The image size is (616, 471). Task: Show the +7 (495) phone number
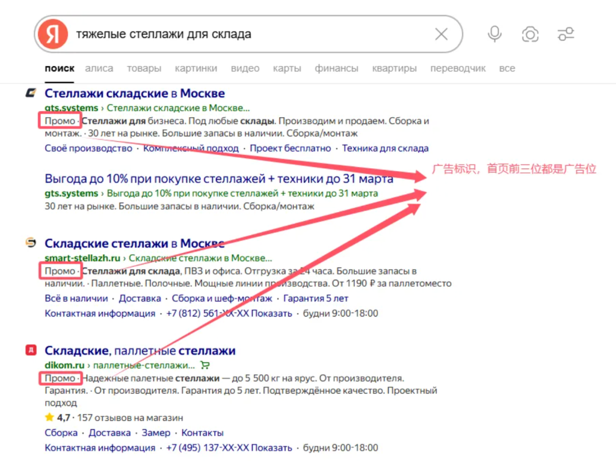(273, 448)
